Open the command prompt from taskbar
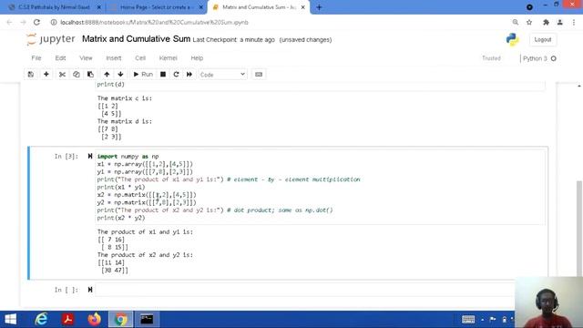583x328 pixels. 147,319
